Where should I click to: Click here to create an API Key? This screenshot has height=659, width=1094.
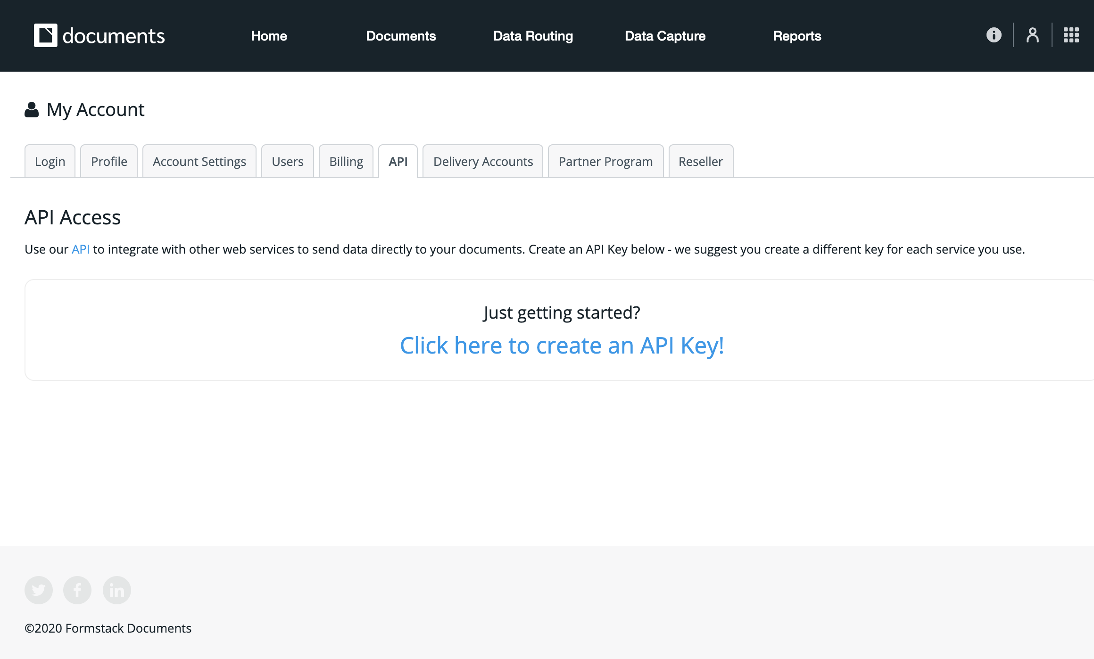point(562,346)
